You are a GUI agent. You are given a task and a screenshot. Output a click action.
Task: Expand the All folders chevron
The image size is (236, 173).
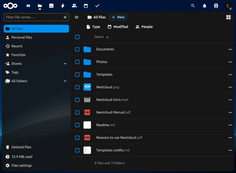(65, 81)
